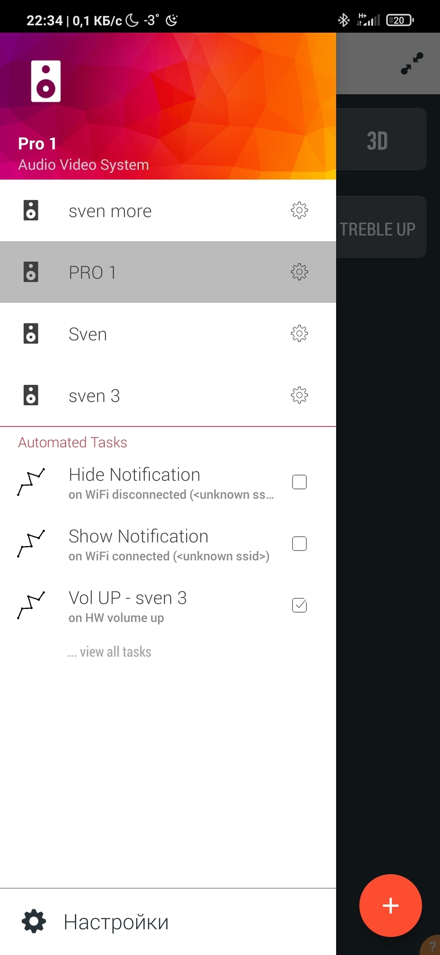Tap the Pro 1 Audio Video System header
This screenshot has height=955, width=440.
point(84,154)
